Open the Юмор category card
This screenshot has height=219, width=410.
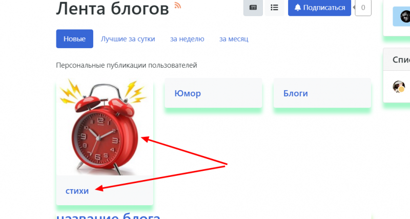click(213, 93)
